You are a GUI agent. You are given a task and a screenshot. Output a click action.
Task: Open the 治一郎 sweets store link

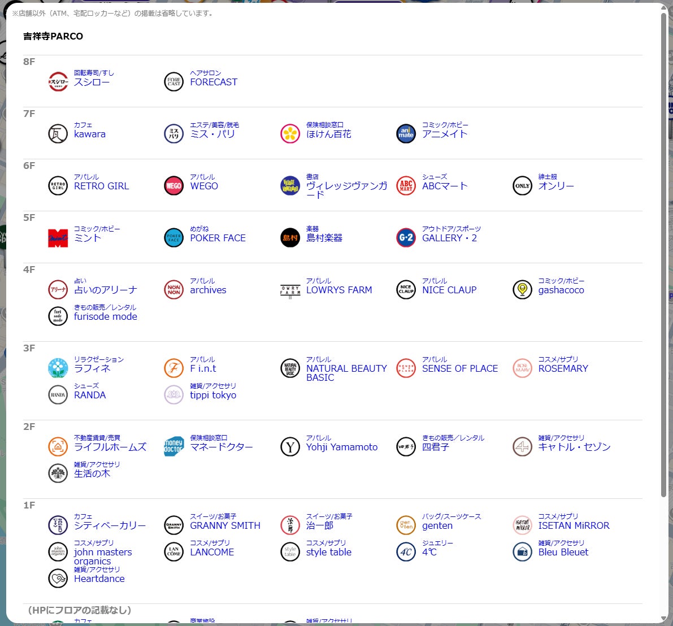(319, 525)
